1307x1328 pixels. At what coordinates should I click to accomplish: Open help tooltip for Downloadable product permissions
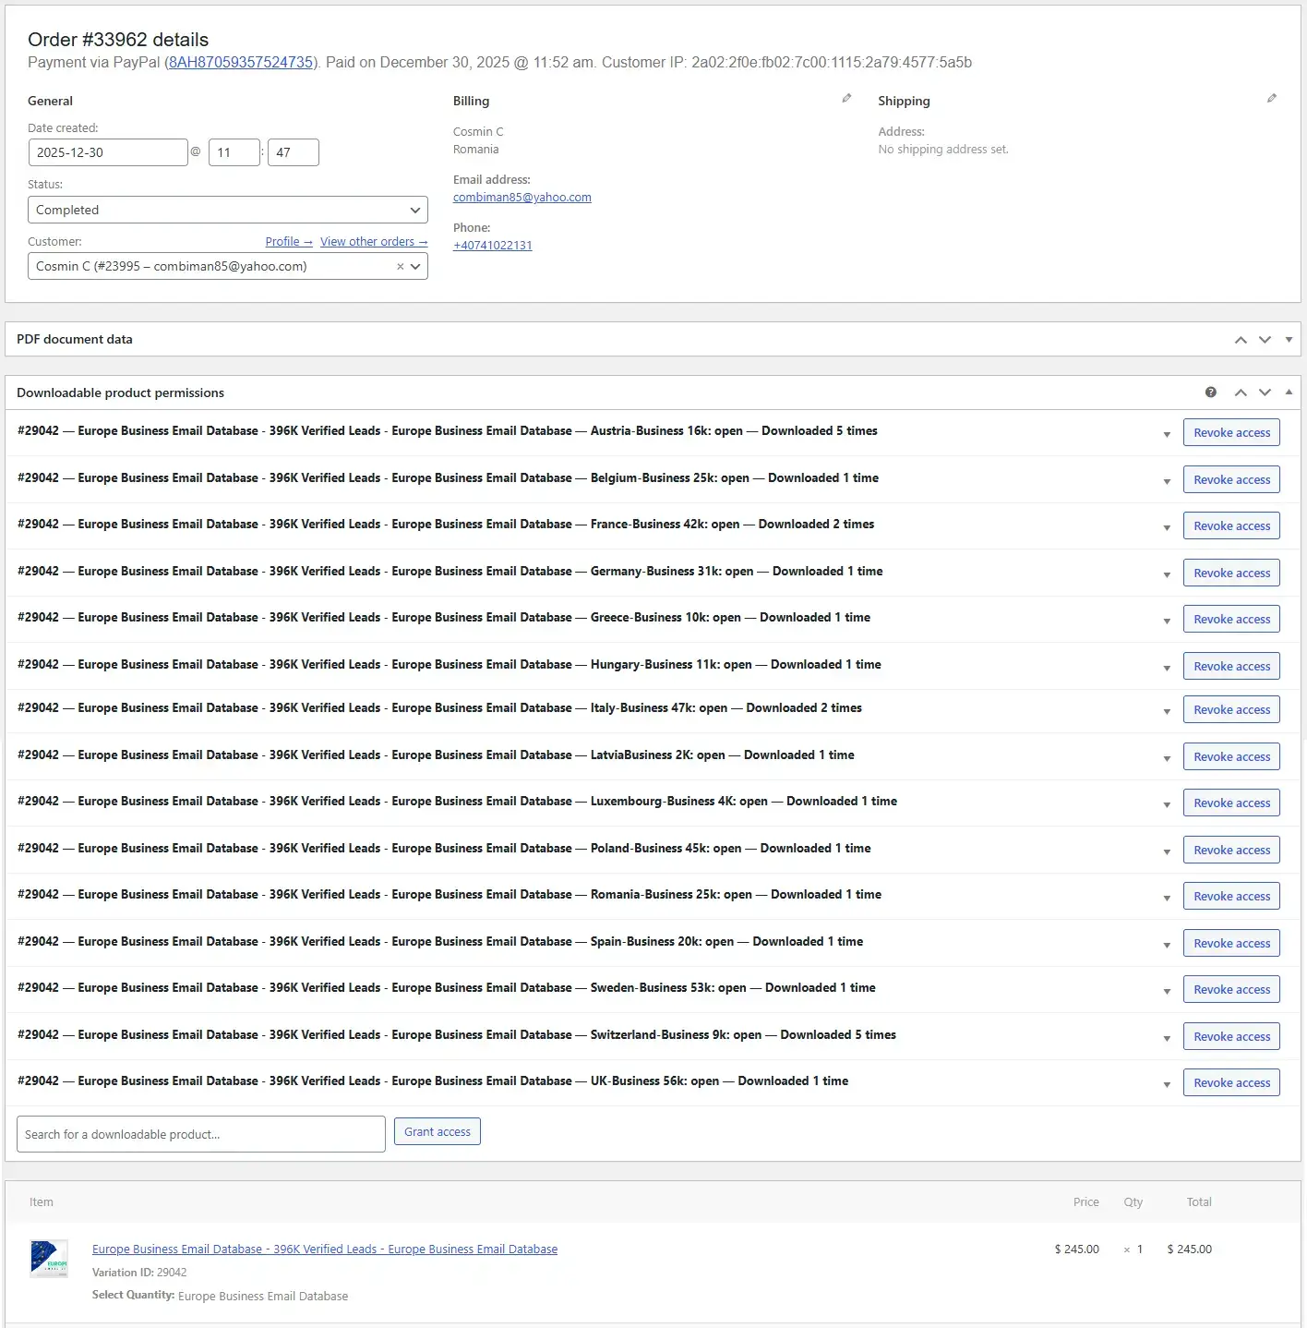click(1210, 392)
